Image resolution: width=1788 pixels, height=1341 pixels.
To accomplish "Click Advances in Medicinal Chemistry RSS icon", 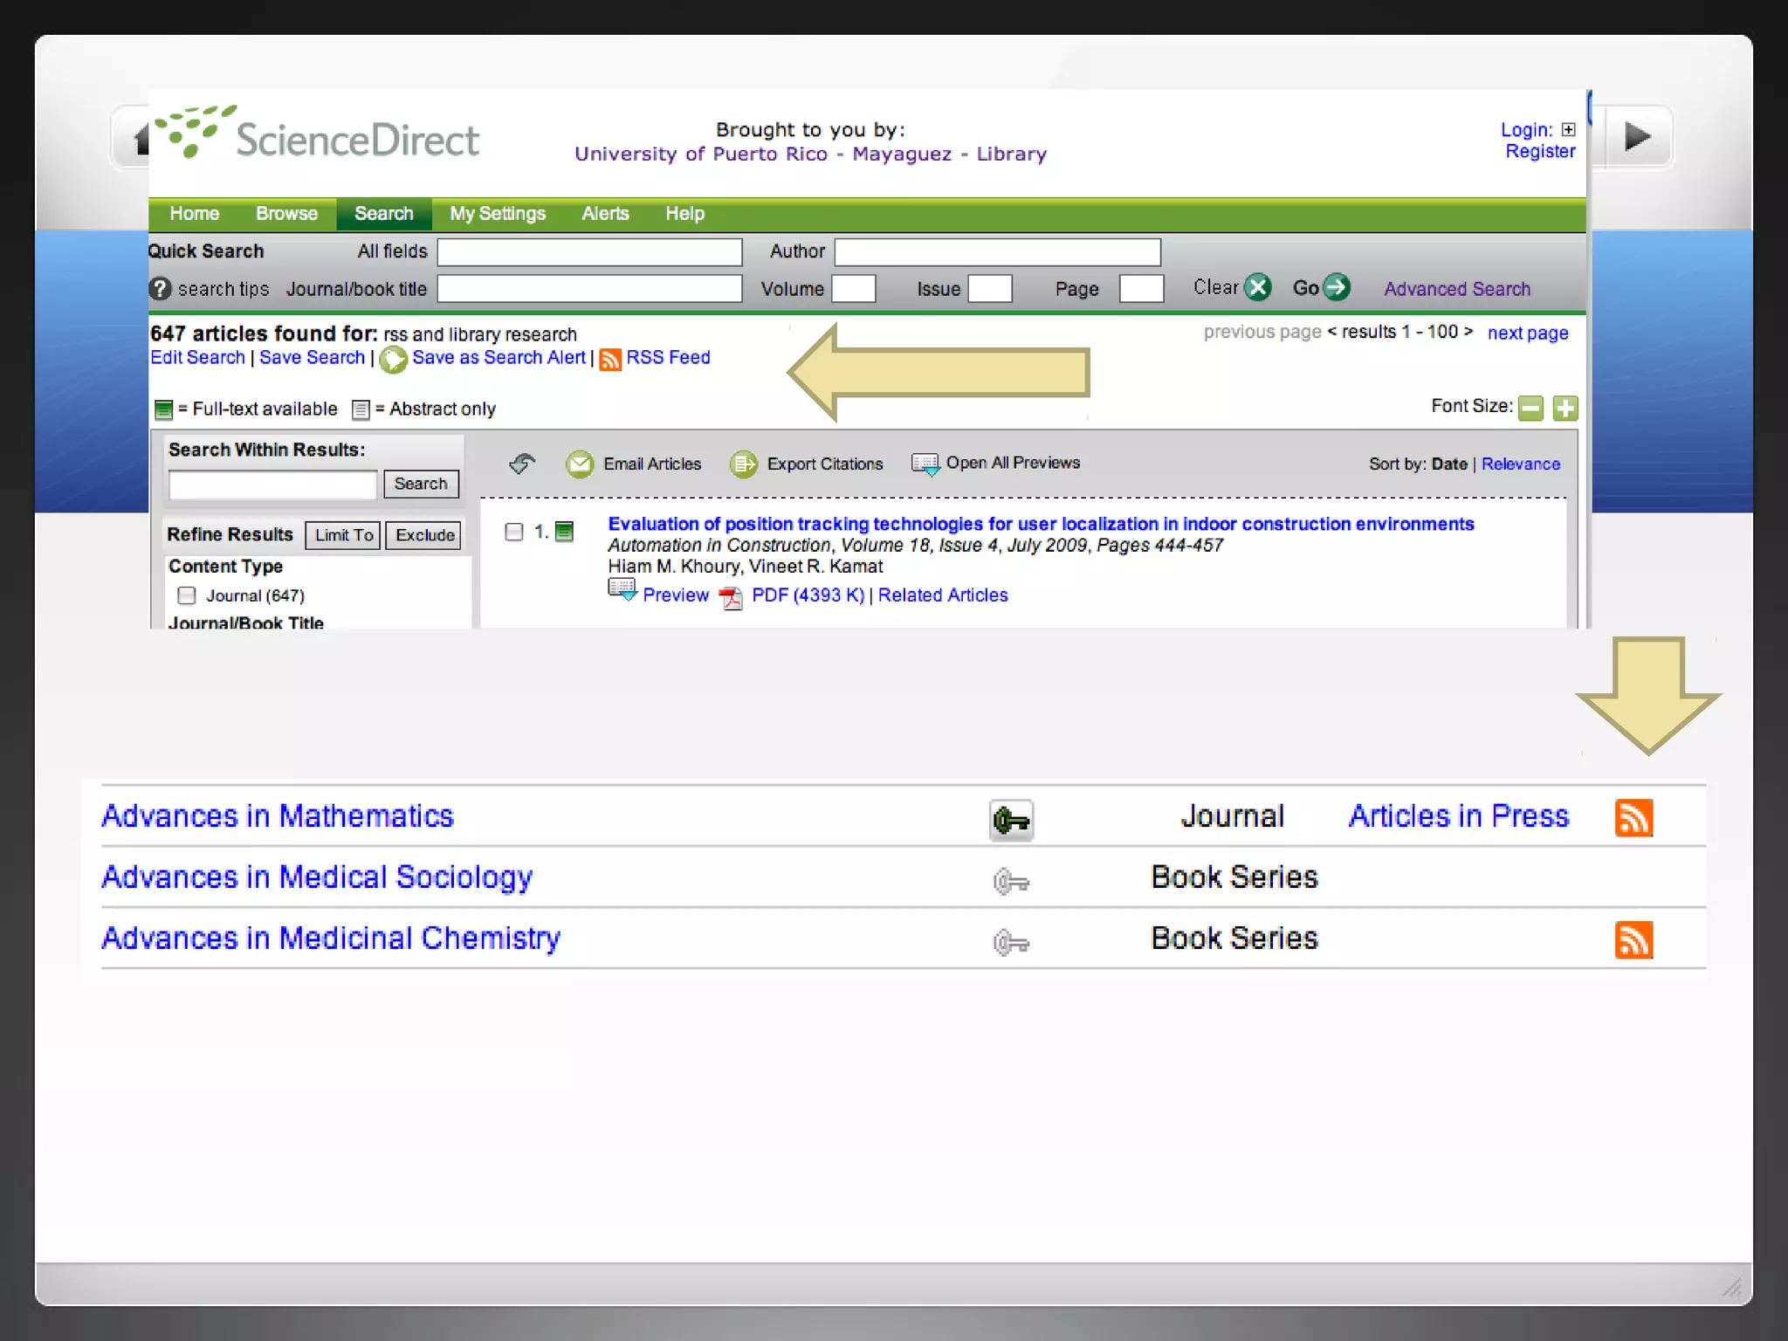I will 1633,940.
